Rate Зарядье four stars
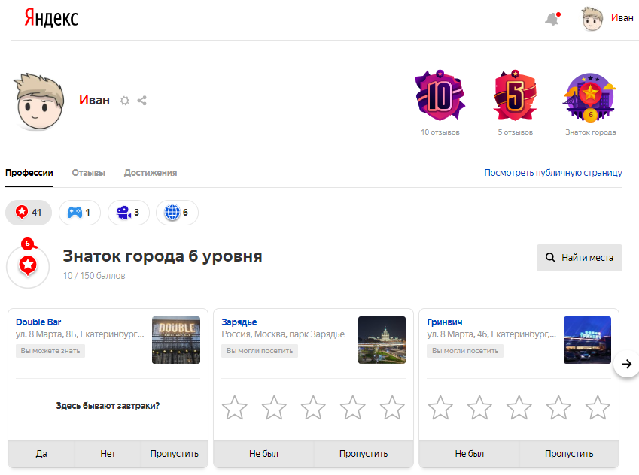The width and height of the screenshot is (639, 475). click(352, 407)
